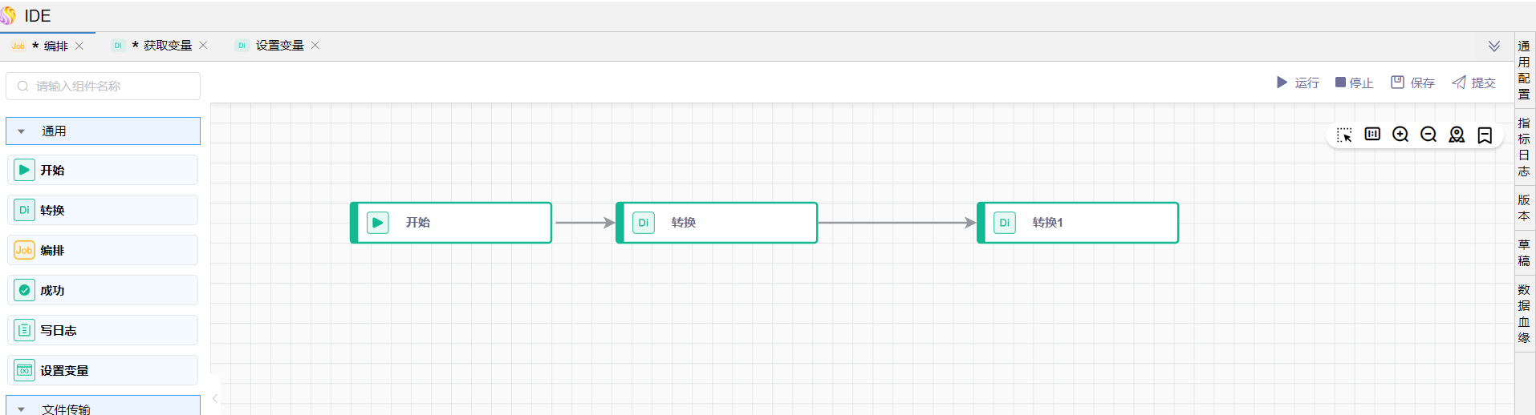
Task: Save the job with 保存
Action: tap(1412, 83)
